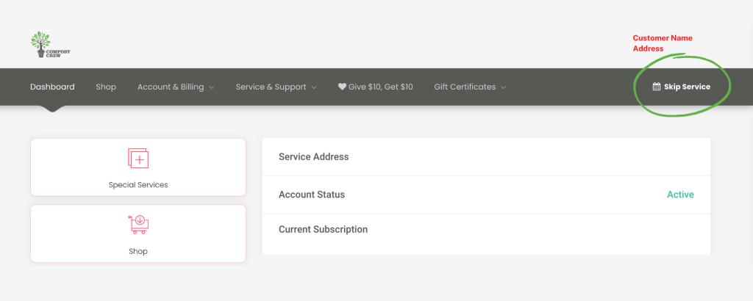Go to the Dashboard tab
The width and height of the screenshot is (753, 301).
[x=52, y=87]
